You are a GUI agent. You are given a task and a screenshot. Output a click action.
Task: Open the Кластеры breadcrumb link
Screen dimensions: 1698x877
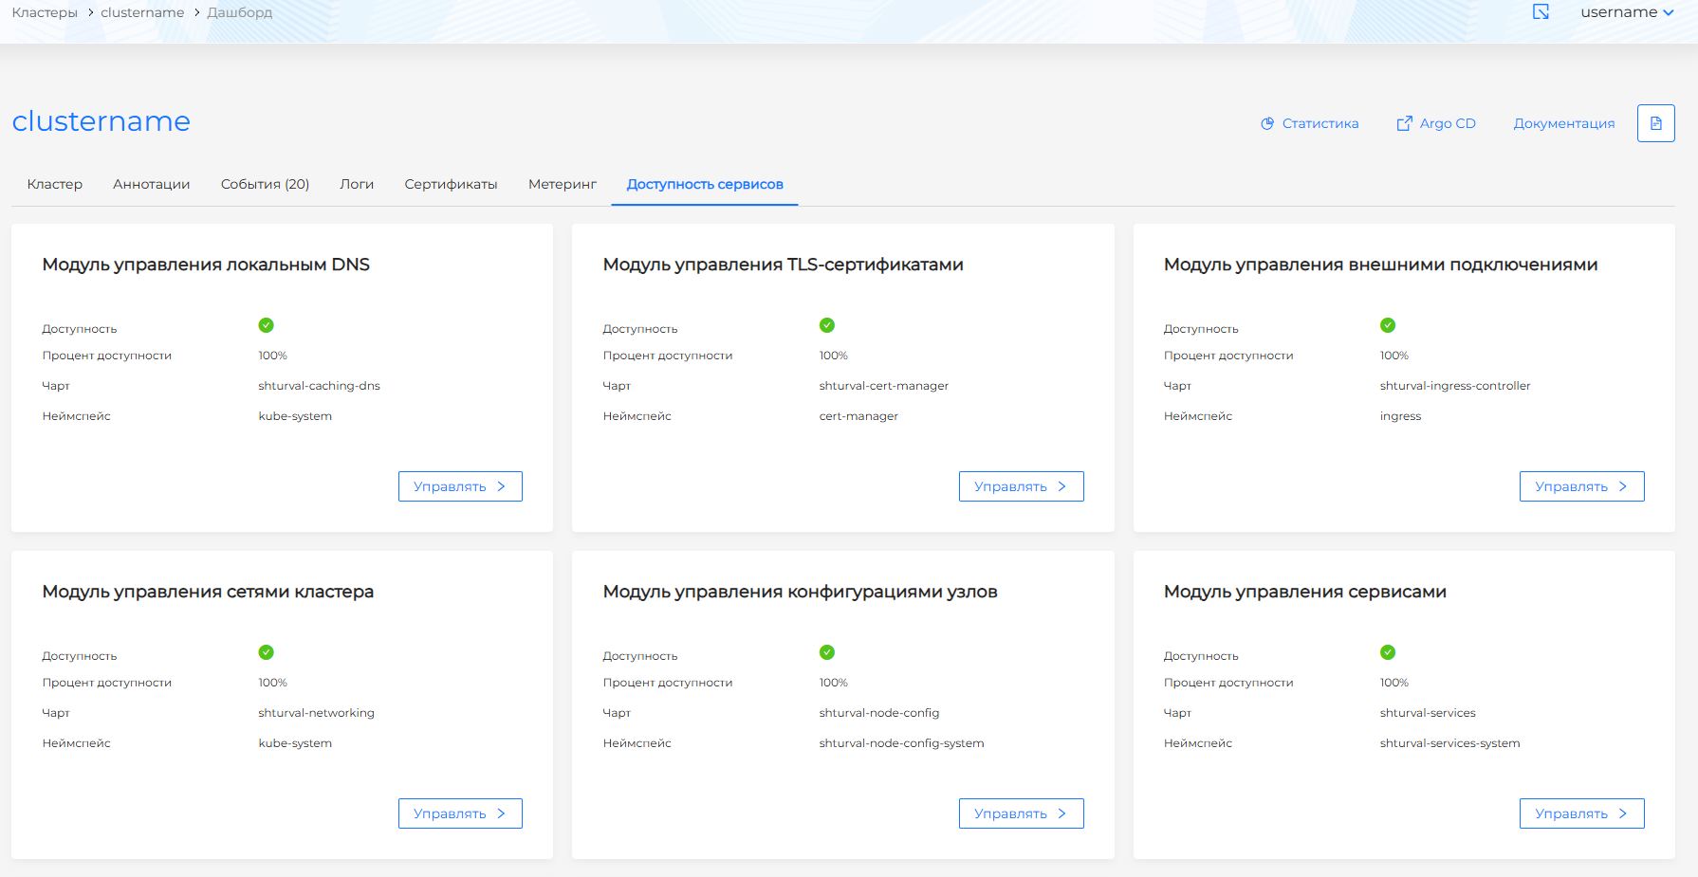(45, 12)
